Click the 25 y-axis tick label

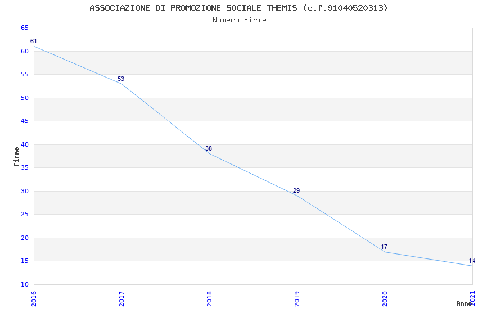25,214
